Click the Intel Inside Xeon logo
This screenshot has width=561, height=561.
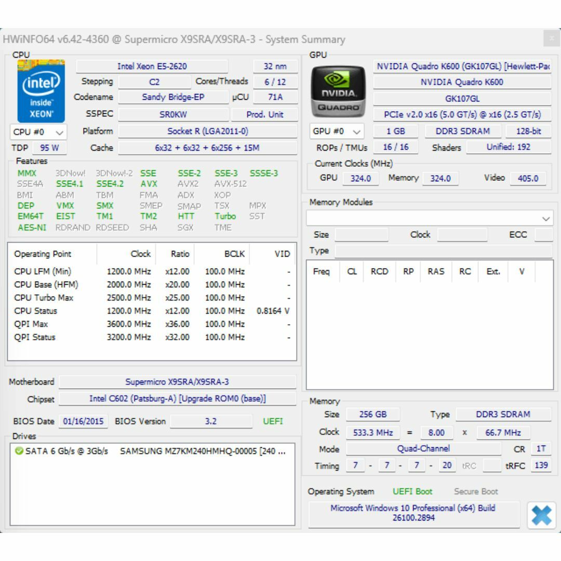(x=41, y=91)
